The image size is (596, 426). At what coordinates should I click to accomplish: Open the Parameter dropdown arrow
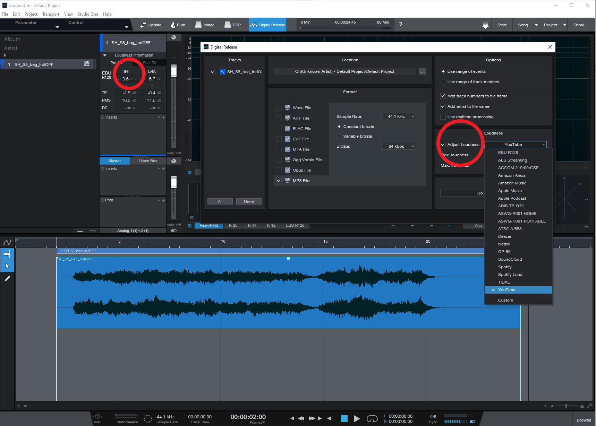[57, 27]
